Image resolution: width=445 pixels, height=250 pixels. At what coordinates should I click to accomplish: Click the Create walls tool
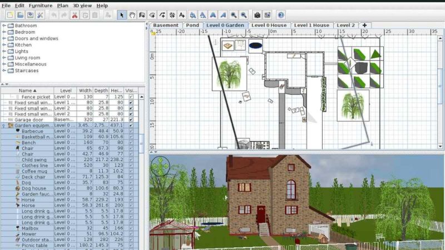(142, 15)
